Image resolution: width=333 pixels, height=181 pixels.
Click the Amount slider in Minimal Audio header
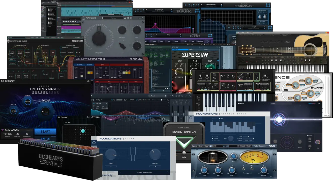161,100
